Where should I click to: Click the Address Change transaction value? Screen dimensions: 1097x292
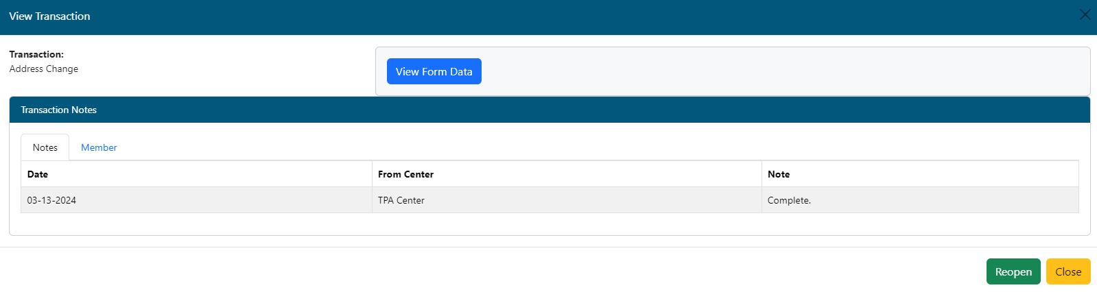coord(44,69)
